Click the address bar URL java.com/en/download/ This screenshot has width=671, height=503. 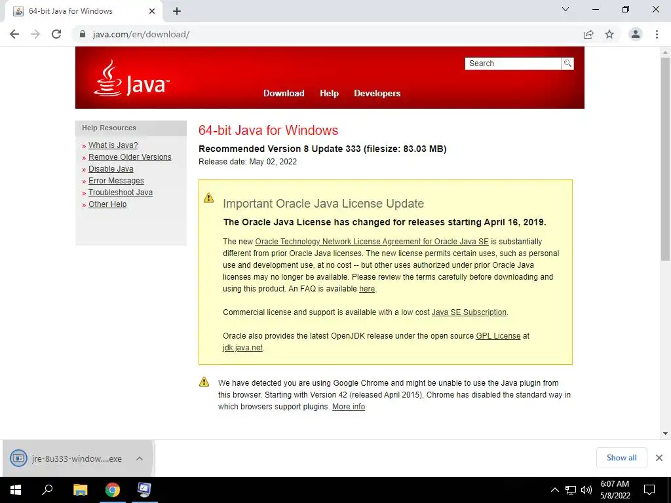pos(142,34)
